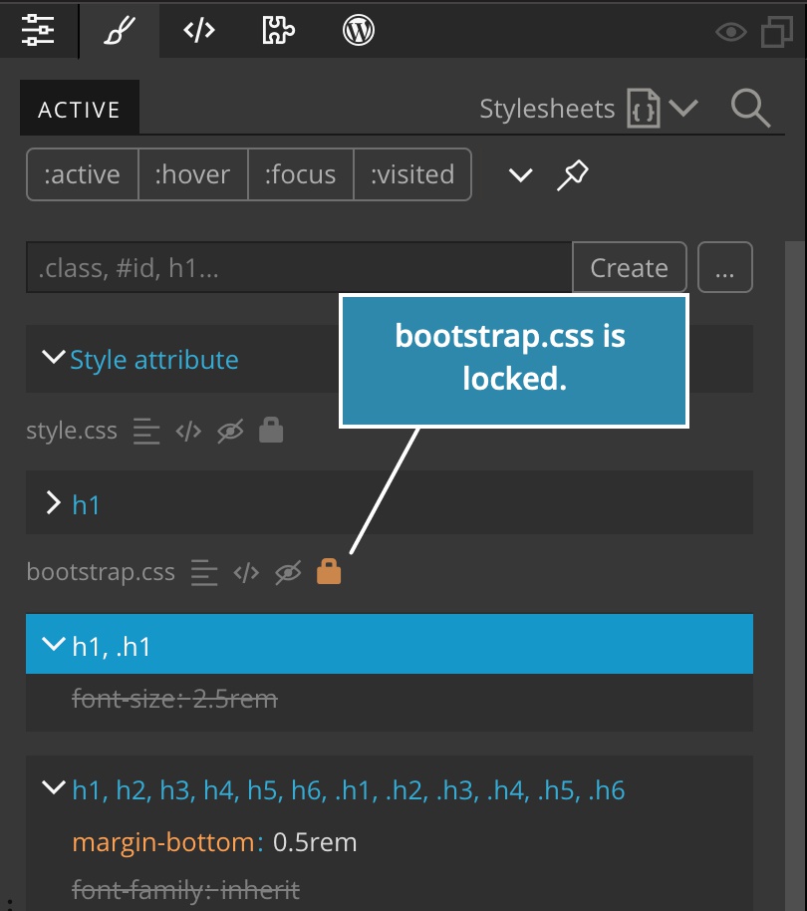The height and width of the screenshot is (911, 807).
Task: Click the 0.5rem value
Action: click(315, 842)
